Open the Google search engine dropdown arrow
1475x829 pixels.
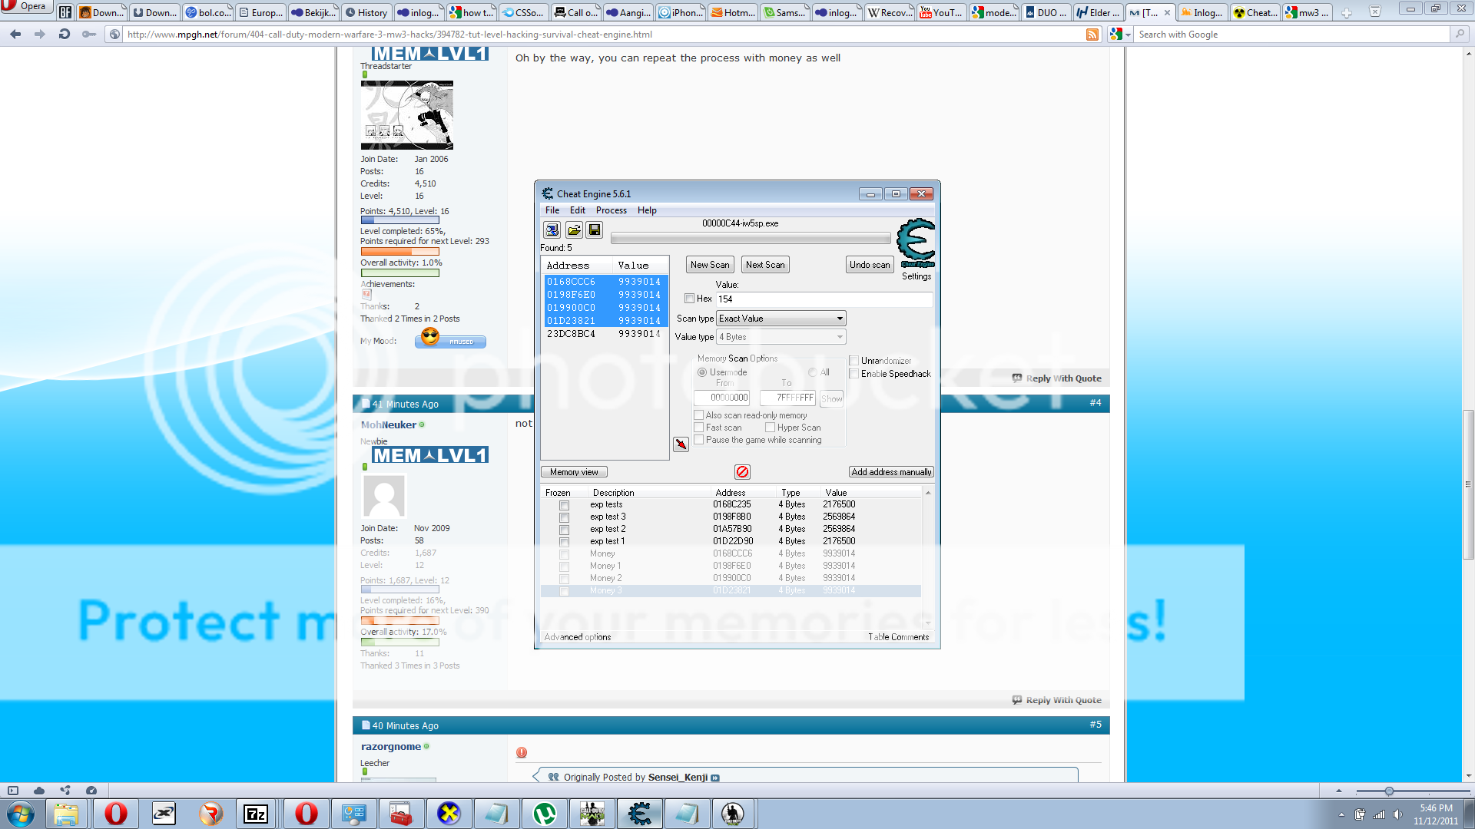pyautogui.click(x=1128, y=35)
